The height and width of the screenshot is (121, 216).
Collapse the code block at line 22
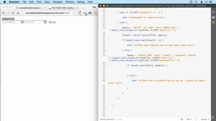[107, 12]
